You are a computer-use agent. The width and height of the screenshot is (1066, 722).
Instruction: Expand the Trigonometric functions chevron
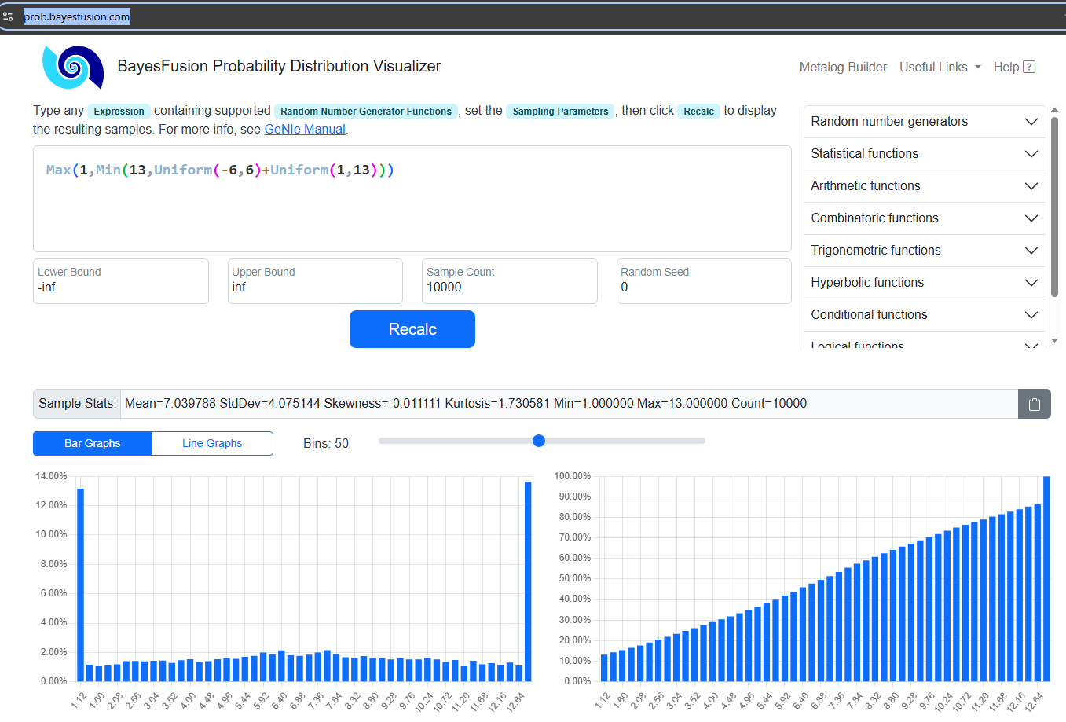tap(1031, 251)
